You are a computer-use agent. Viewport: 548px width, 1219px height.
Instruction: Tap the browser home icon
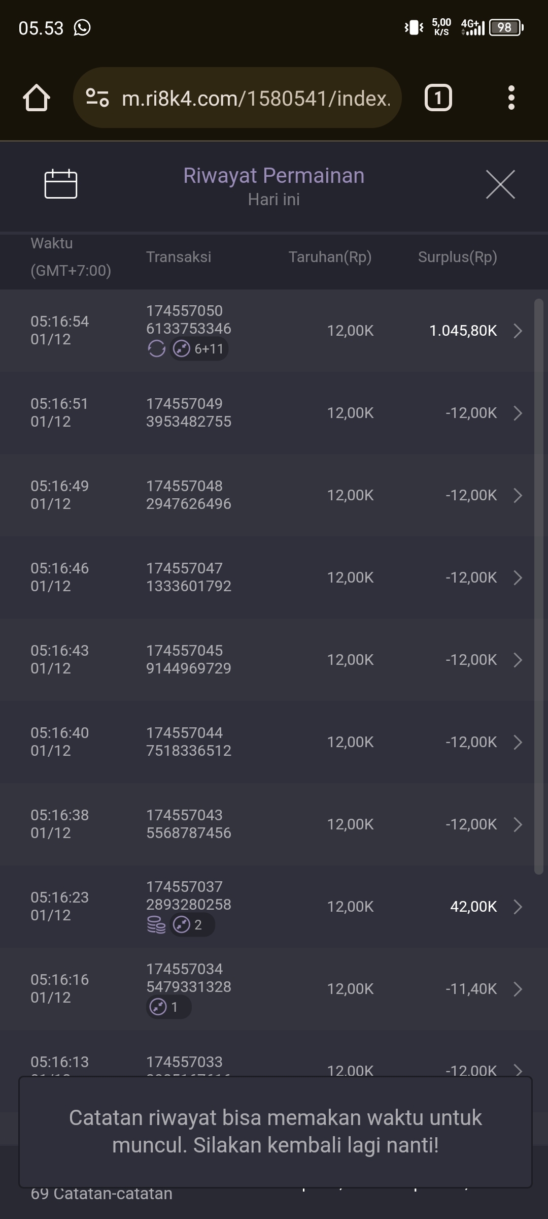37,98
